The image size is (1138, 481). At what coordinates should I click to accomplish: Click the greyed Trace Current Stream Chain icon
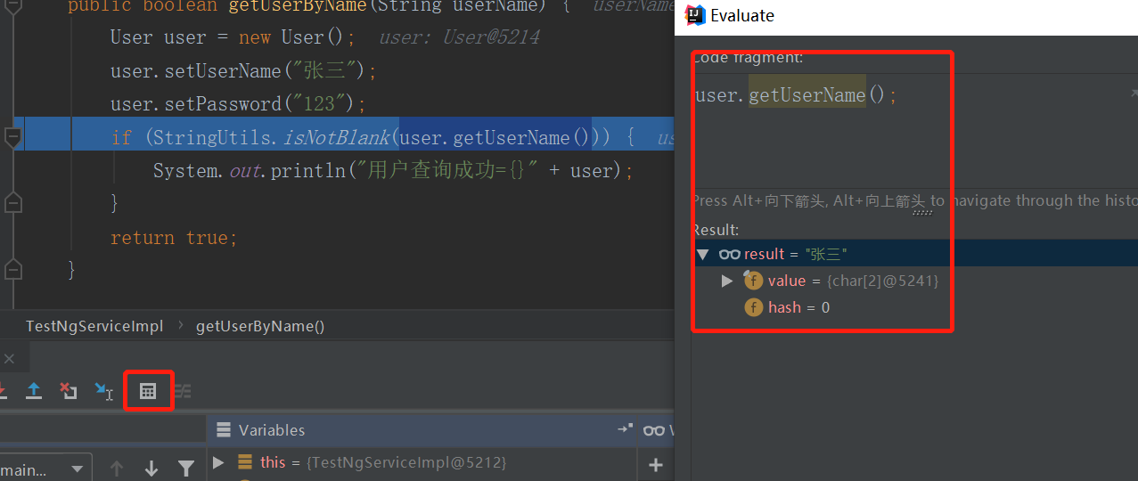(x=182, y=391)
